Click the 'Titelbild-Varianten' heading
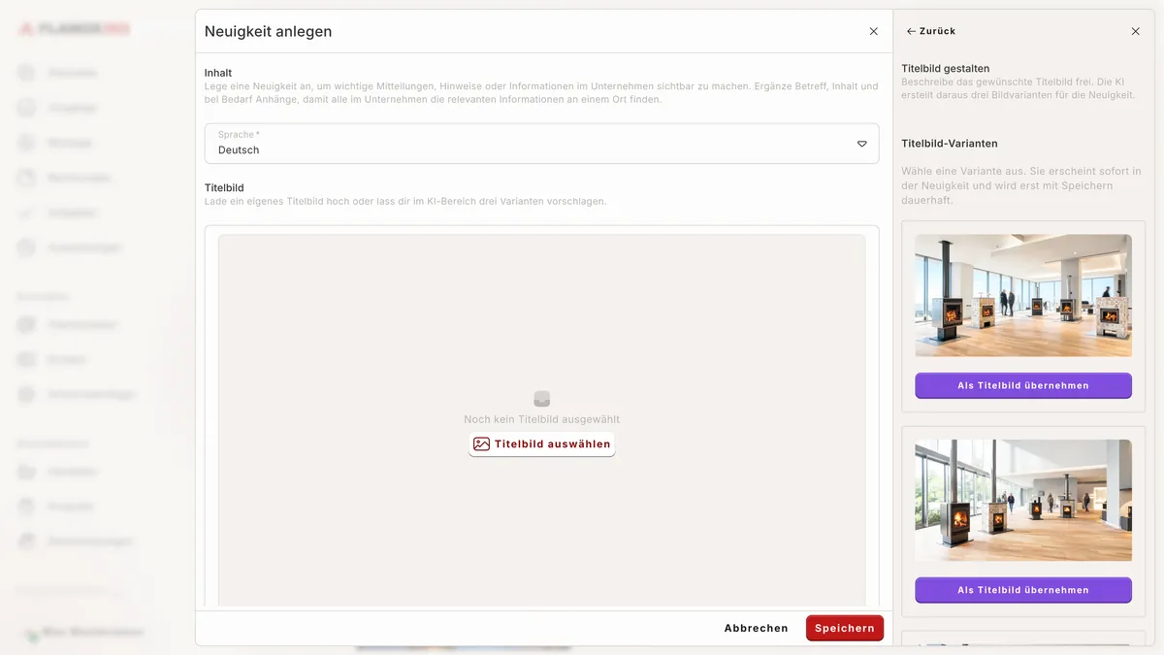This screenshot has width=1164, height=655. point(950,144)
